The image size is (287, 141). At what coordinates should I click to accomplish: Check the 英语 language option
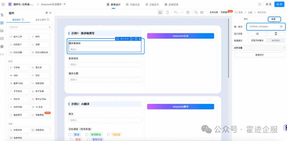click(70, 135)
